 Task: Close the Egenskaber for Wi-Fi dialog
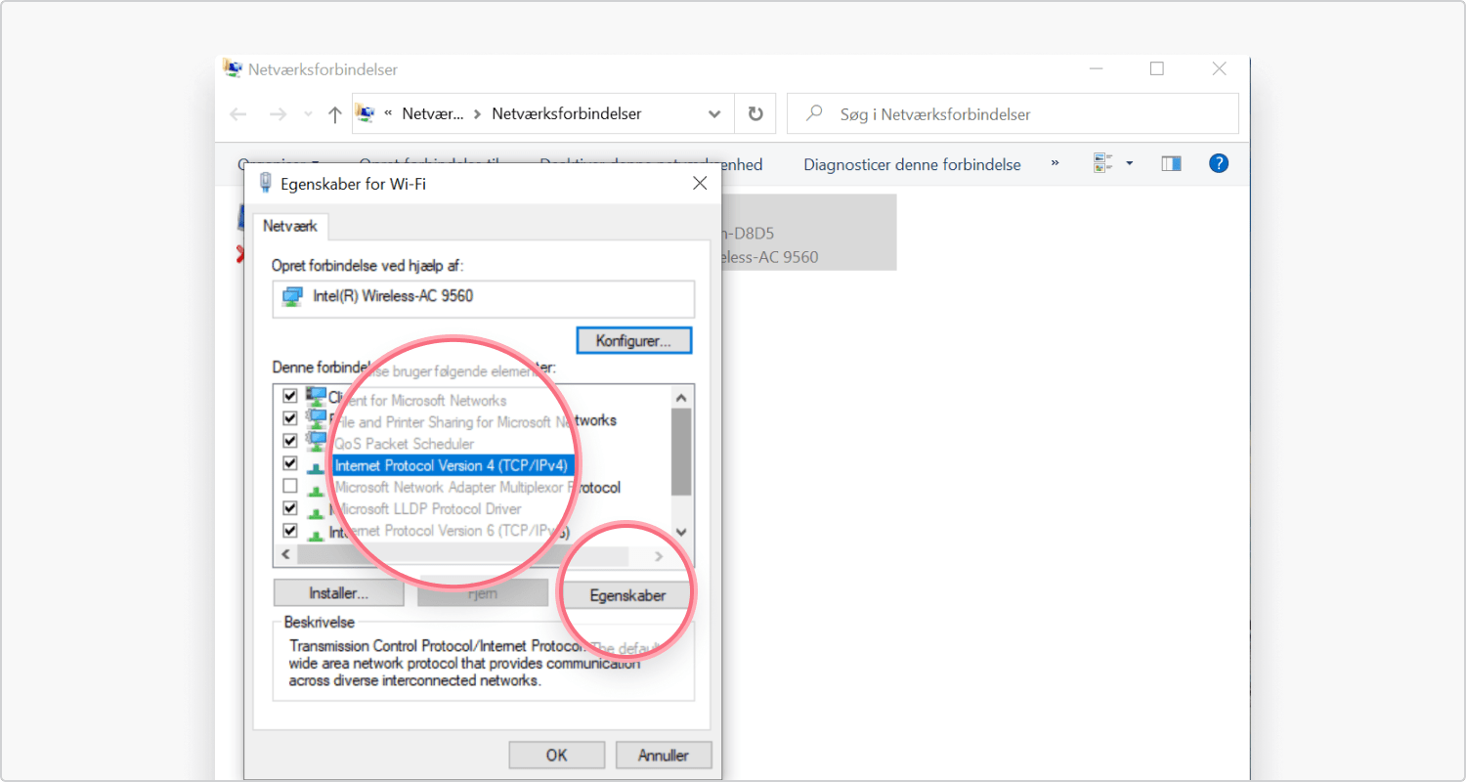click(700, 183)
